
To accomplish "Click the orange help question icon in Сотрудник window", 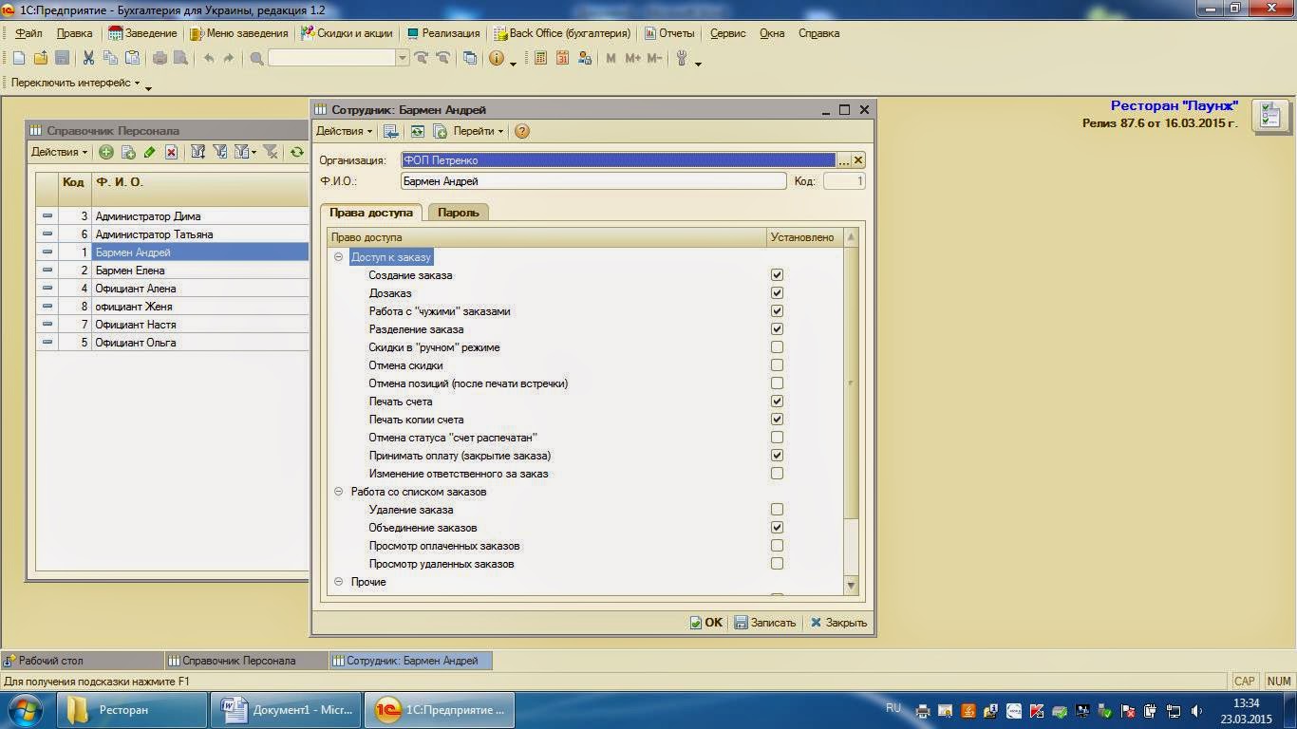I will [521, 131].
